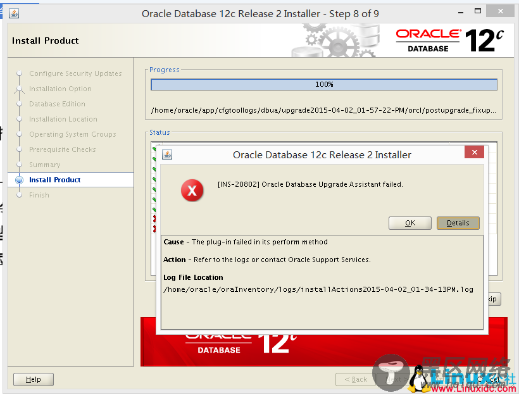Select Finish step
519x395 pixels.
click(x=39, y=195)
